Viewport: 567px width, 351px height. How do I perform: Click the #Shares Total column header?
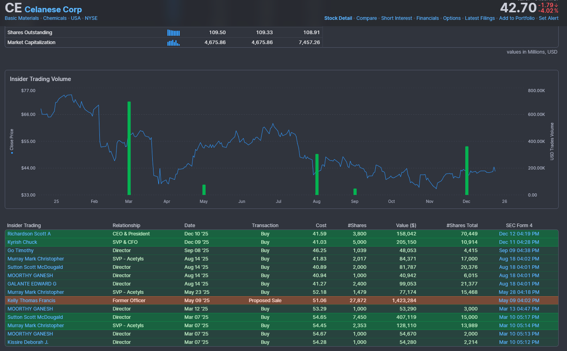pos(462,226)
